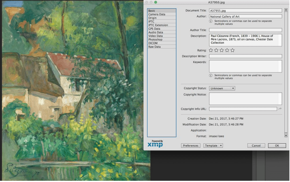Image resolution: width=290 pixels, height=182 pixels.
Task: Switch to the Origin category
Action: pyautogui.click(x=162, y=18)
